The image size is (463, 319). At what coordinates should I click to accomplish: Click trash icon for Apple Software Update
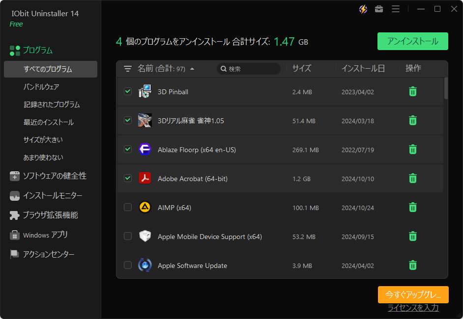[413, 265]
